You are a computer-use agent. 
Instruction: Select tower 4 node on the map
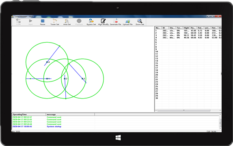pos(47,62)
